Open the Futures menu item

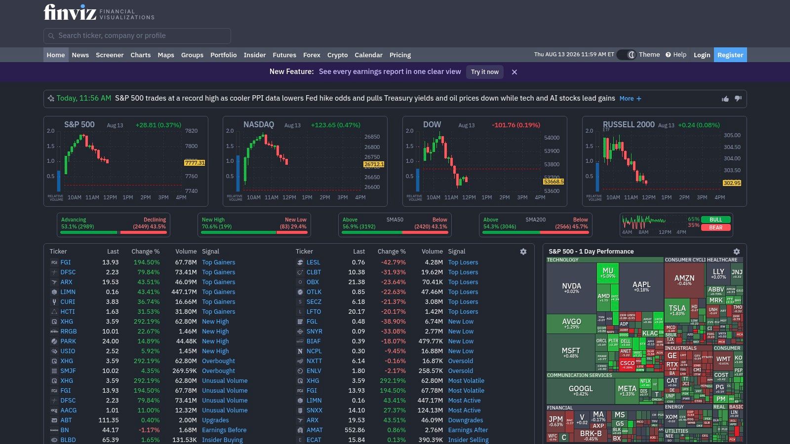pos(284,55)
